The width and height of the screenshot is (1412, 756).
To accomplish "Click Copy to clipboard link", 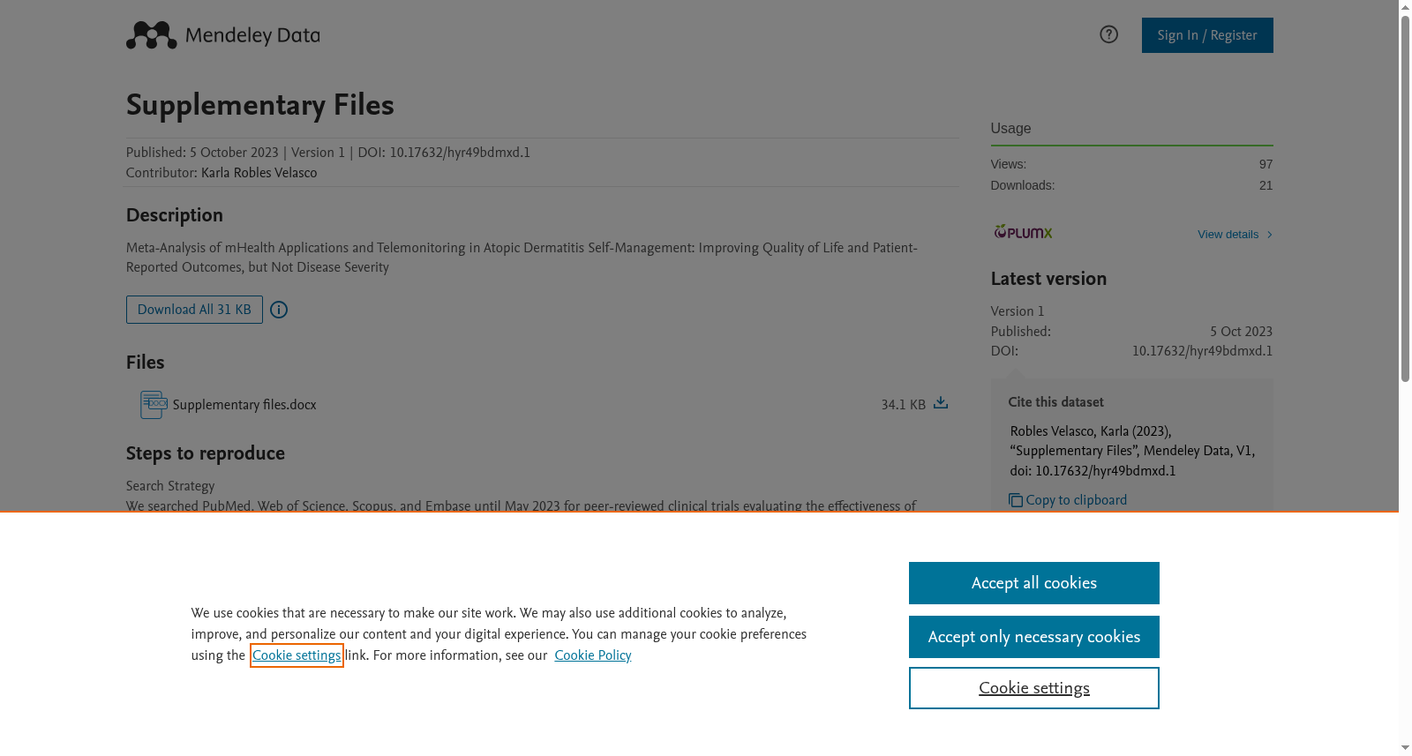I will point(1076,500).
